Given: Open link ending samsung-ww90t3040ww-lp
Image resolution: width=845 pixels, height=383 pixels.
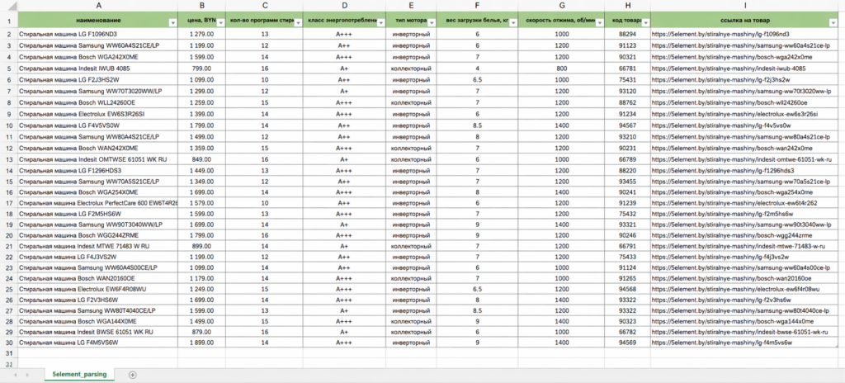Looking at the screenshot, I should point(742,224).
